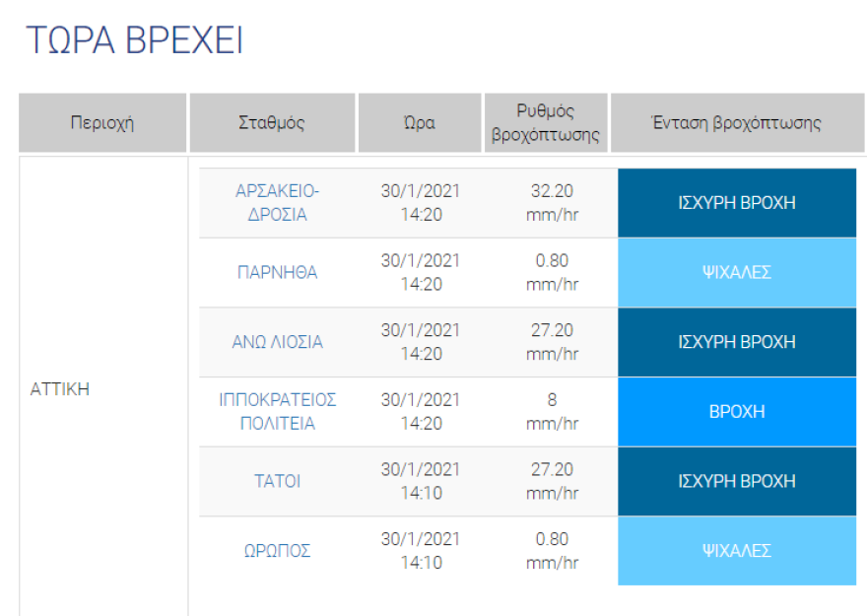Click the Ρυθμός βροχόπτωσης column header
Viewport: 867px width, 616px height.
point(546,123)
